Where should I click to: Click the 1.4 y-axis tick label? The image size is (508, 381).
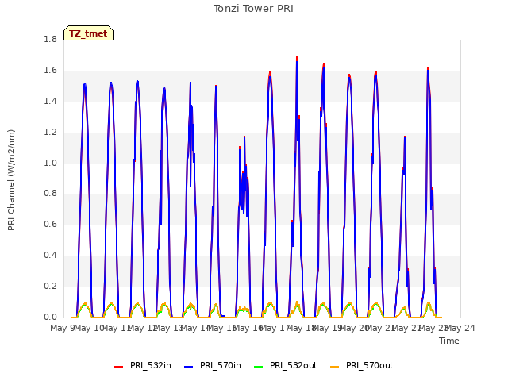point(51,102)
